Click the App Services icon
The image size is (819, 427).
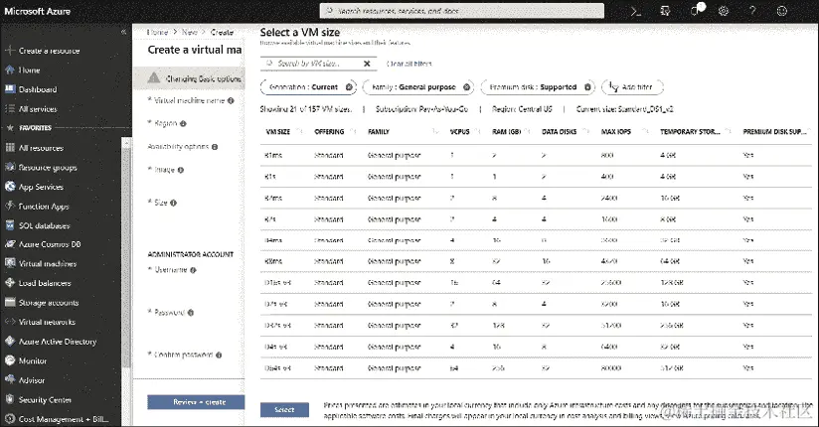(9, 187)
